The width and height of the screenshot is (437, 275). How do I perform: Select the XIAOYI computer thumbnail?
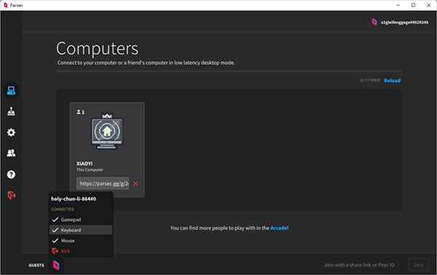pos(107,132)
